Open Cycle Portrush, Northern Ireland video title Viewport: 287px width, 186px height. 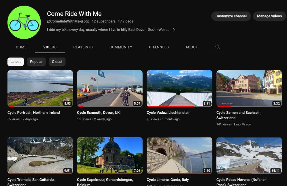click(x=34, y=112)
